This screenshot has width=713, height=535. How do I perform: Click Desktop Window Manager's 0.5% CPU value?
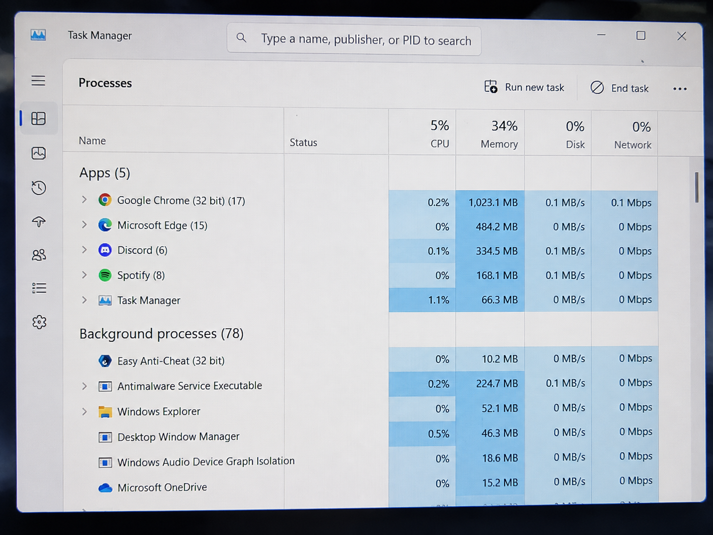tap(438, 434)
